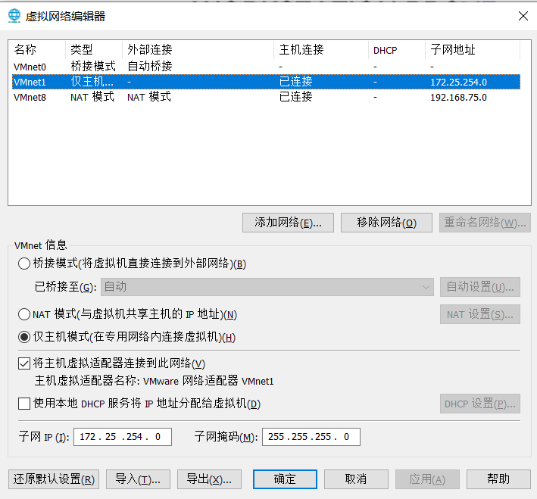Click the Virtual Network Editor globe icon
Screen dimensions: 537x499
pyautogui.click(x=14, y=16)
